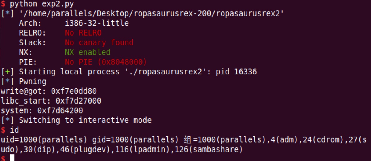The width and height of the screenshot is (371, 161).
Task: Click the green 'NX enabled' value
Action: pos(88,52)
